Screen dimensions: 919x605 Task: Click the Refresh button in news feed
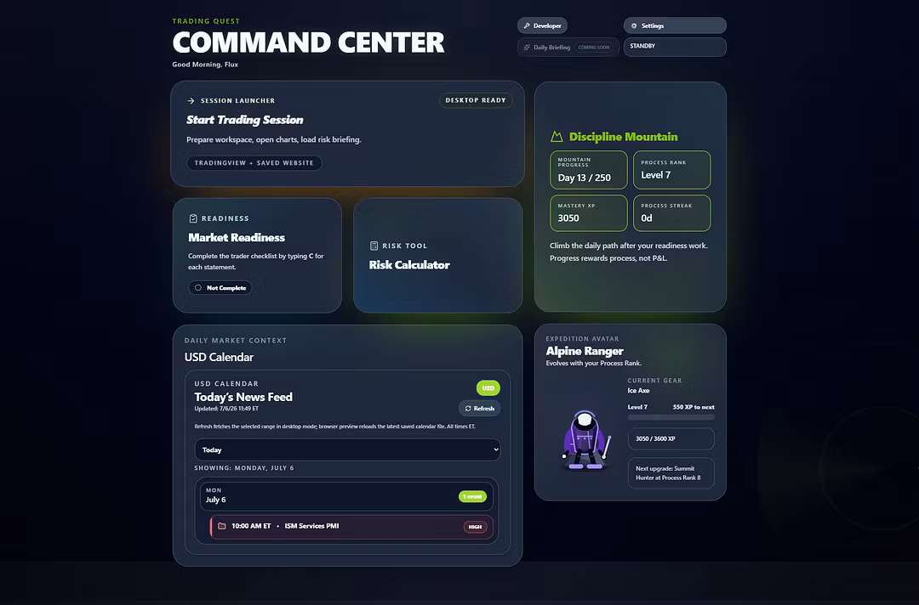pos(479,409)
